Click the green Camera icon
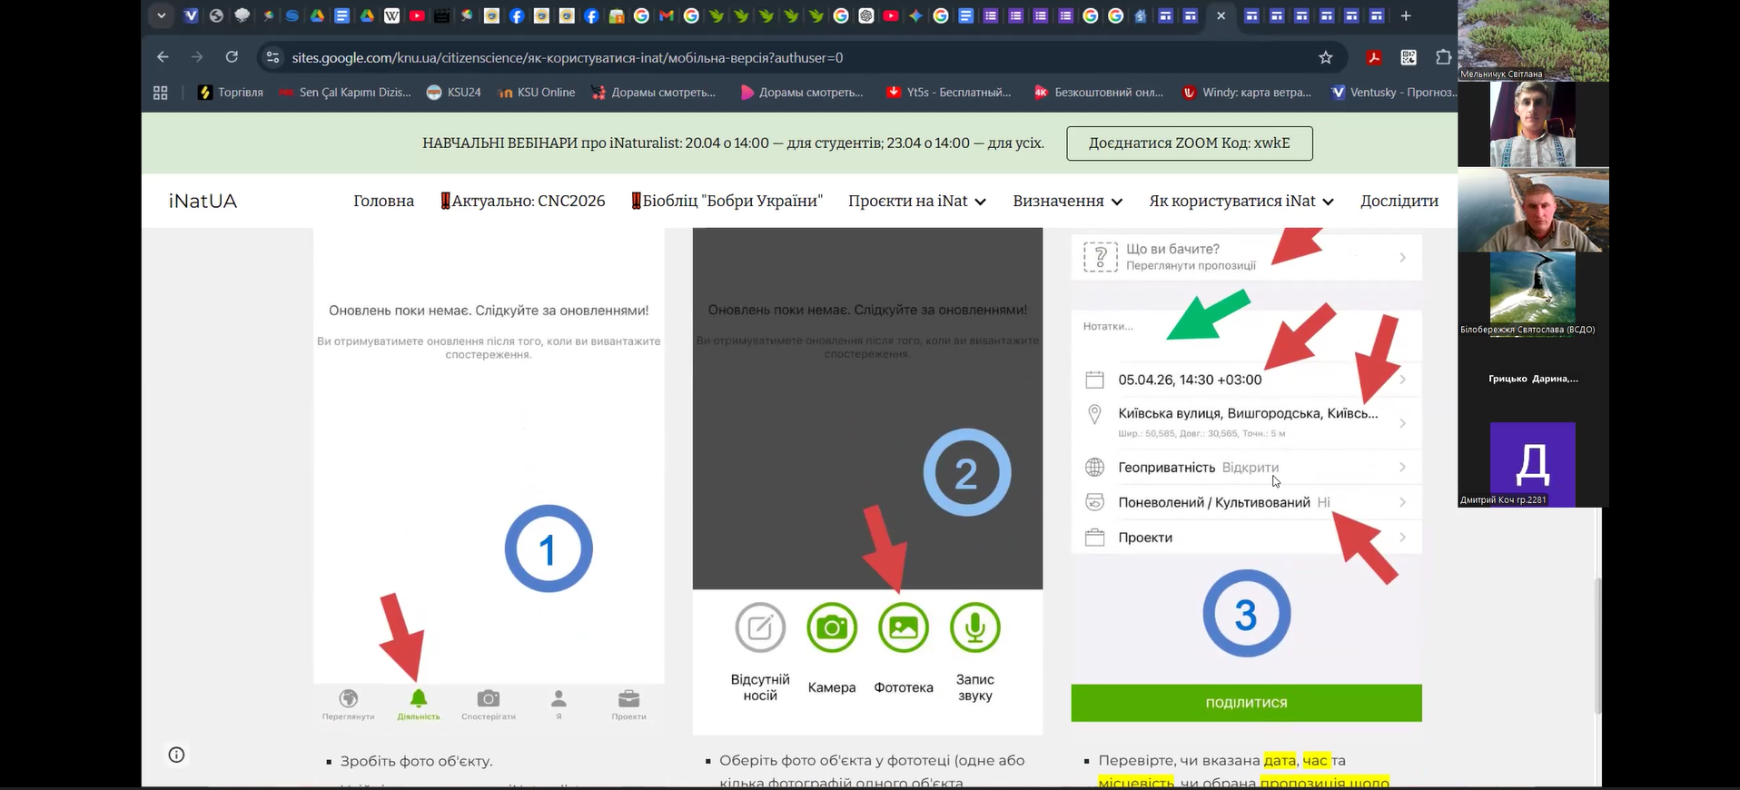This screenshot has height=790, width=1740. 831,627
